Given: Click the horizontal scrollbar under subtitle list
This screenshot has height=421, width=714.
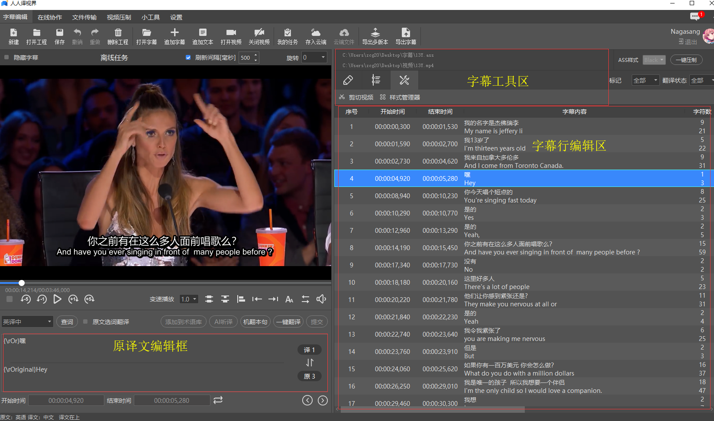Looking at the screenshot, I should click(433, 409).
